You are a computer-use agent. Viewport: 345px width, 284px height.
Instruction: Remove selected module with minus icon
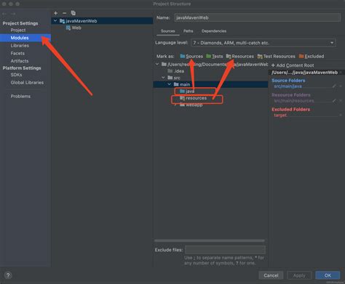point(64,13)
